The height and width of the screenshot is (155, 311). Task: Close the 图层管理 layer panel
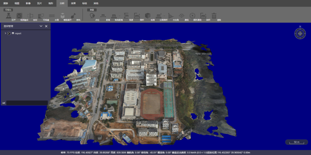pos(46,26)
